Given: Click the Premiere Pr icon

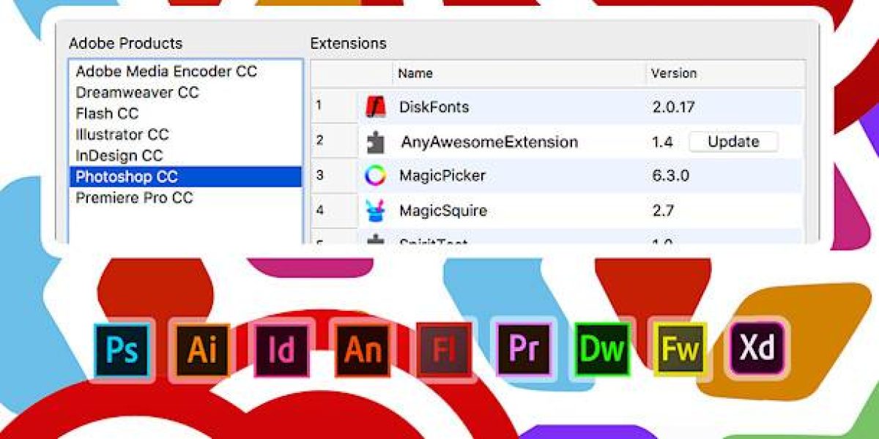Looking at the screenshot, I should tap(523, 349).
